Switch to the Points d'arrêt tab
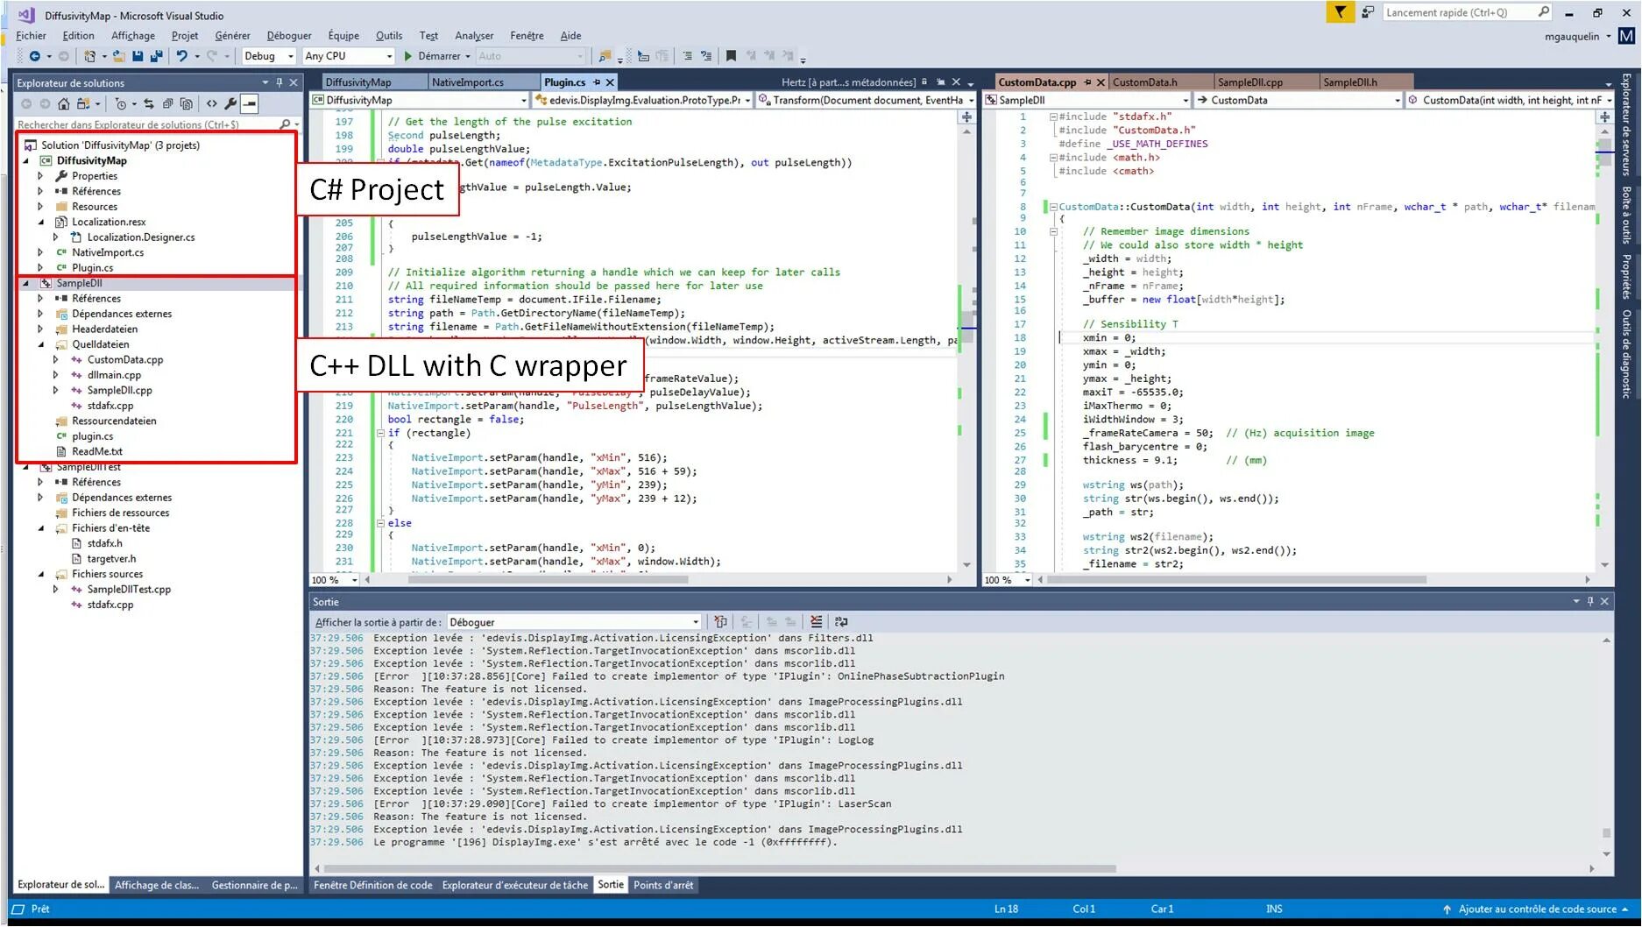This screenshot has height=927, width=1642. (x=663, y=885)
